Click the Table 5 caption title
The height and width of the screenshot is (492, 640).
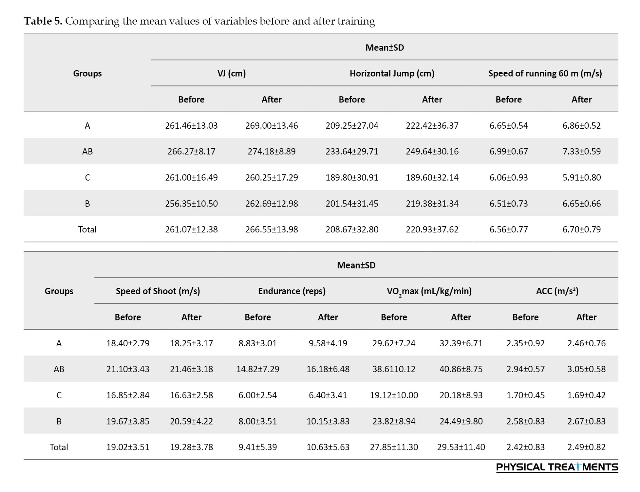pos(199,21)
